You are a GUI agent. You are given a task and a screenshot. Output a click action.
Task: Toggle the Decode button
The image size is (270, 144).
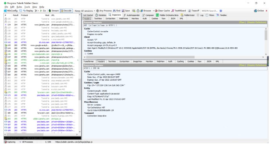click(66, 11)
